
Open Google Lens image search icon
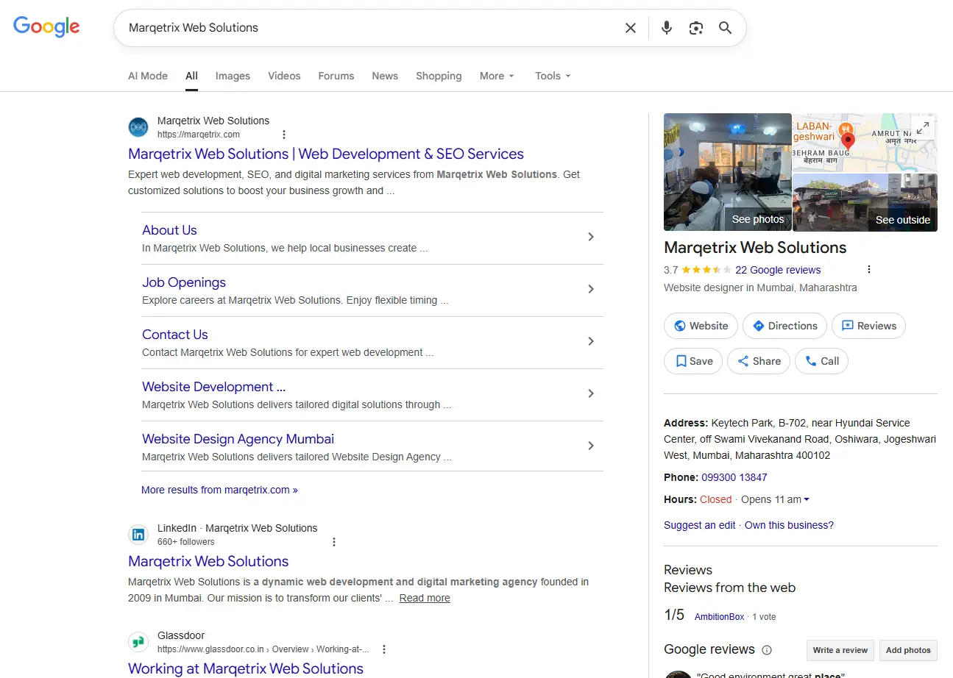(695, 28)
